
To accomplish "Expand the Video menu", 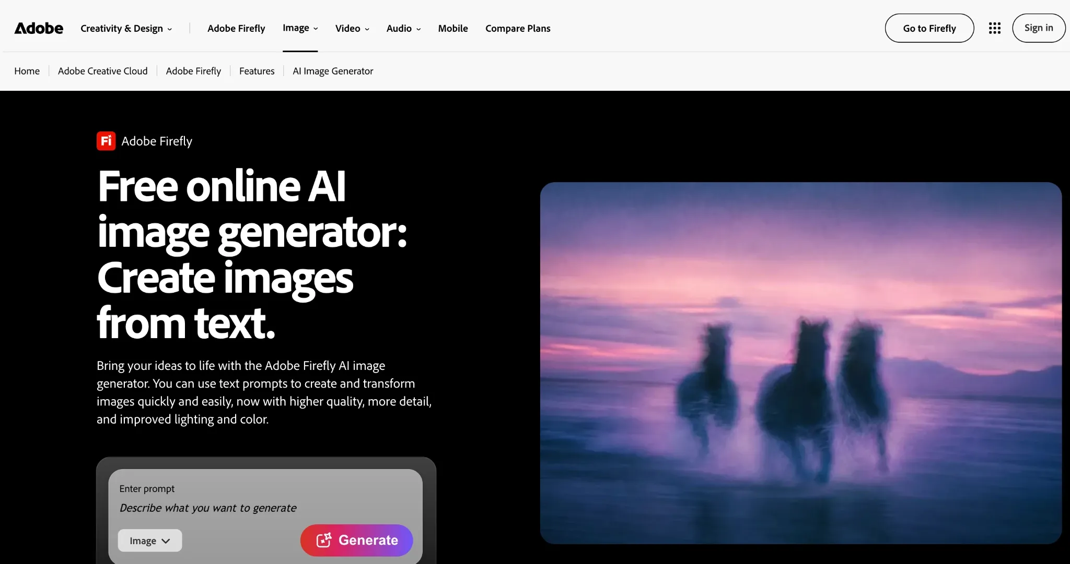I will 352,28.
